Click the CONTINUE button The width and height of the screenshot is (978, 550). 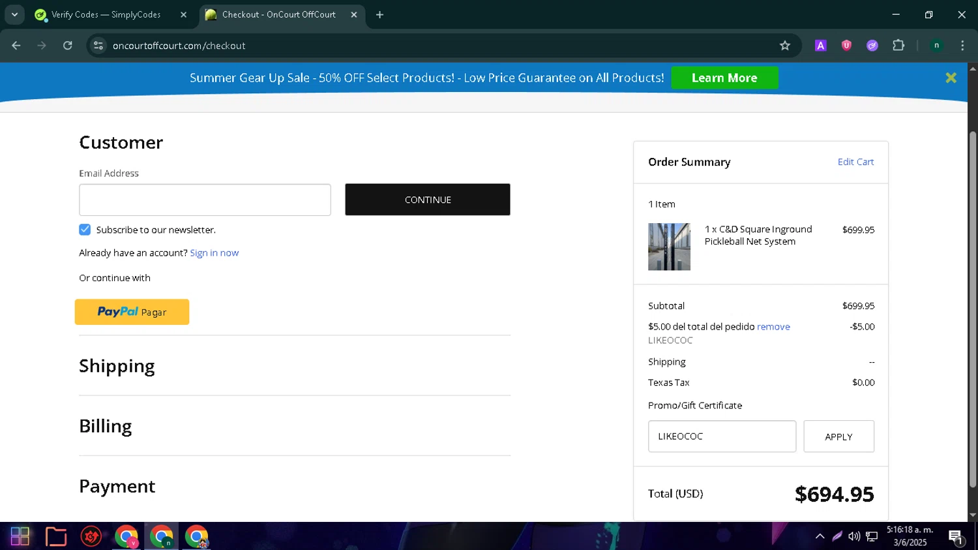(x=428, y=200)
